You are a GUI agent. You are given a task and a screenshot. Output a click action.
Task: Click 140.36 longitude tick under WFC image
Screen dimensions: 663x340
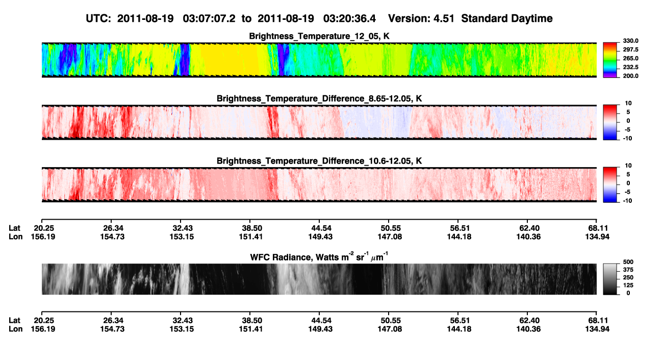pos(527,329)
